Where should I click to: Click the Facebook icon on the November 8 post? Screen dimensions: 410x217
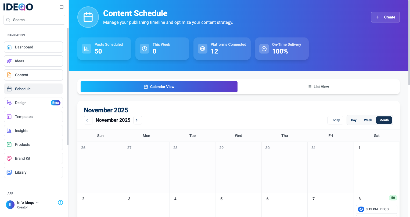point(361,209)
